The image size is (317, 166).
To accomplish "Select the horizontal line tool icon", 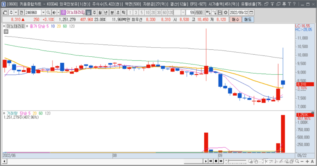I will [271, 161].
